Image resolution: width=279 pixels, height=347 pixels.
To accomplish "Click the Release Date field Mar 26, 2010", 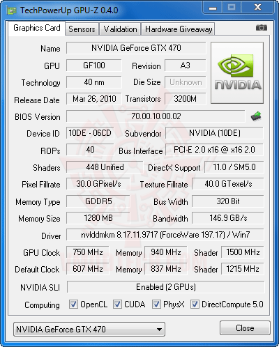I will pos(94,99).
